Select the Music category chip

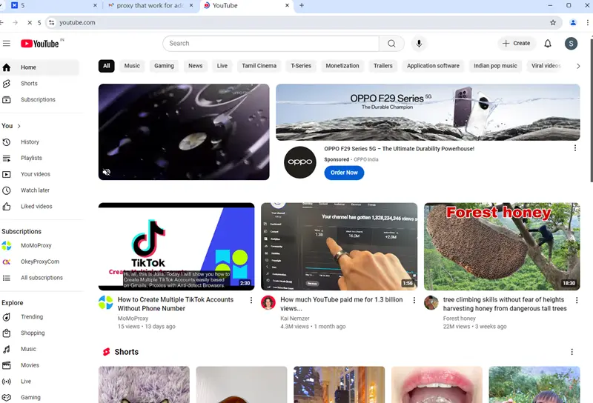pyautogui.click(x=132, y=66)
